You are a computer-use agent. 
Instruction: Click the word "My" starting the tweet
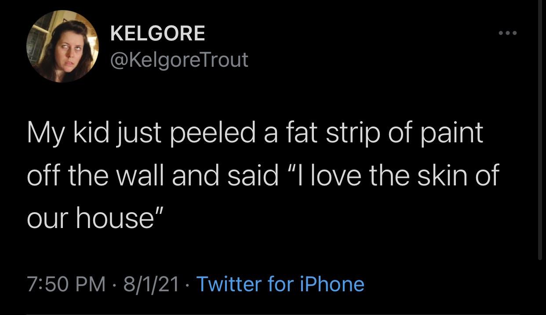tap(41, 133)
